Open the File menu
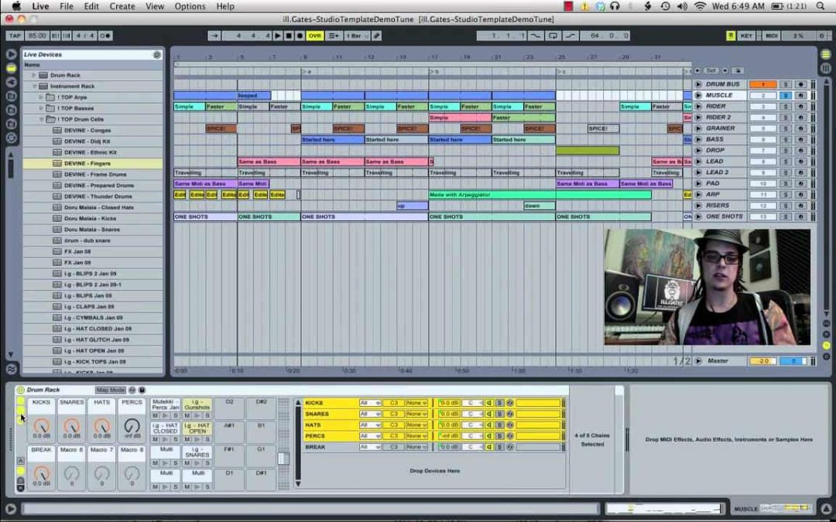This screenshot has height=522, width=836. coord(67,6)
